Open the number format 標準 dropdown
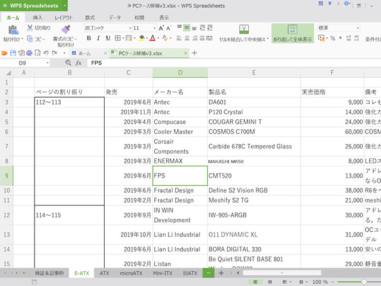Image resolution: width=381 pixels, height=286 pixels. pyautogui.click(x=358, y=28)
